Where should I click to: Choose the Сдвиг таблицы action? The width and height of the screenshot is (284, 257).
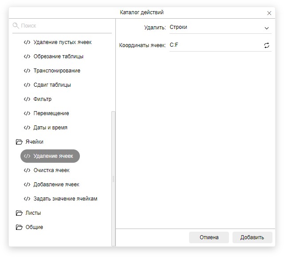[52, 85]
